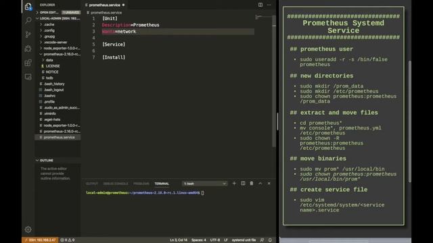Click the editor minimap
The height and width of the screenshot is (243, 433).
pos(263,18)
